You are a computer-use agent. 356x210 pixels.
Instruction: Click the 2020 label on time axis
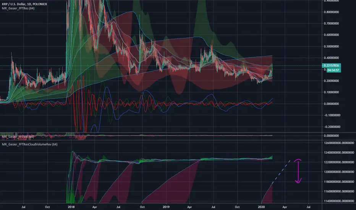point(261,207)
